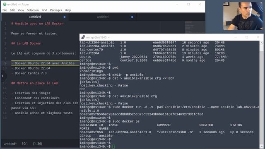Image resolution: width=265 pixels, height=149 pixels.
Task: Click 'lab-centos79' row in terminal
Action: [x=152, y=50]
